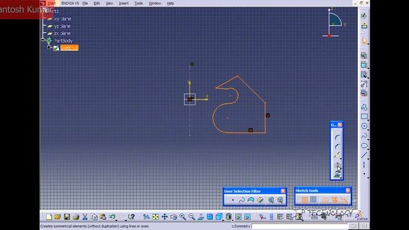Collapse the PartBody tree node
409x230 pixels.
(x=43, y=40)
